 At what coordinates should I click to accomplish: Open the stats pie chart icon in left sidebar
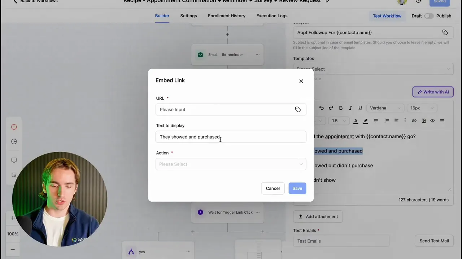pyautogui.click(x=14, y=141)
